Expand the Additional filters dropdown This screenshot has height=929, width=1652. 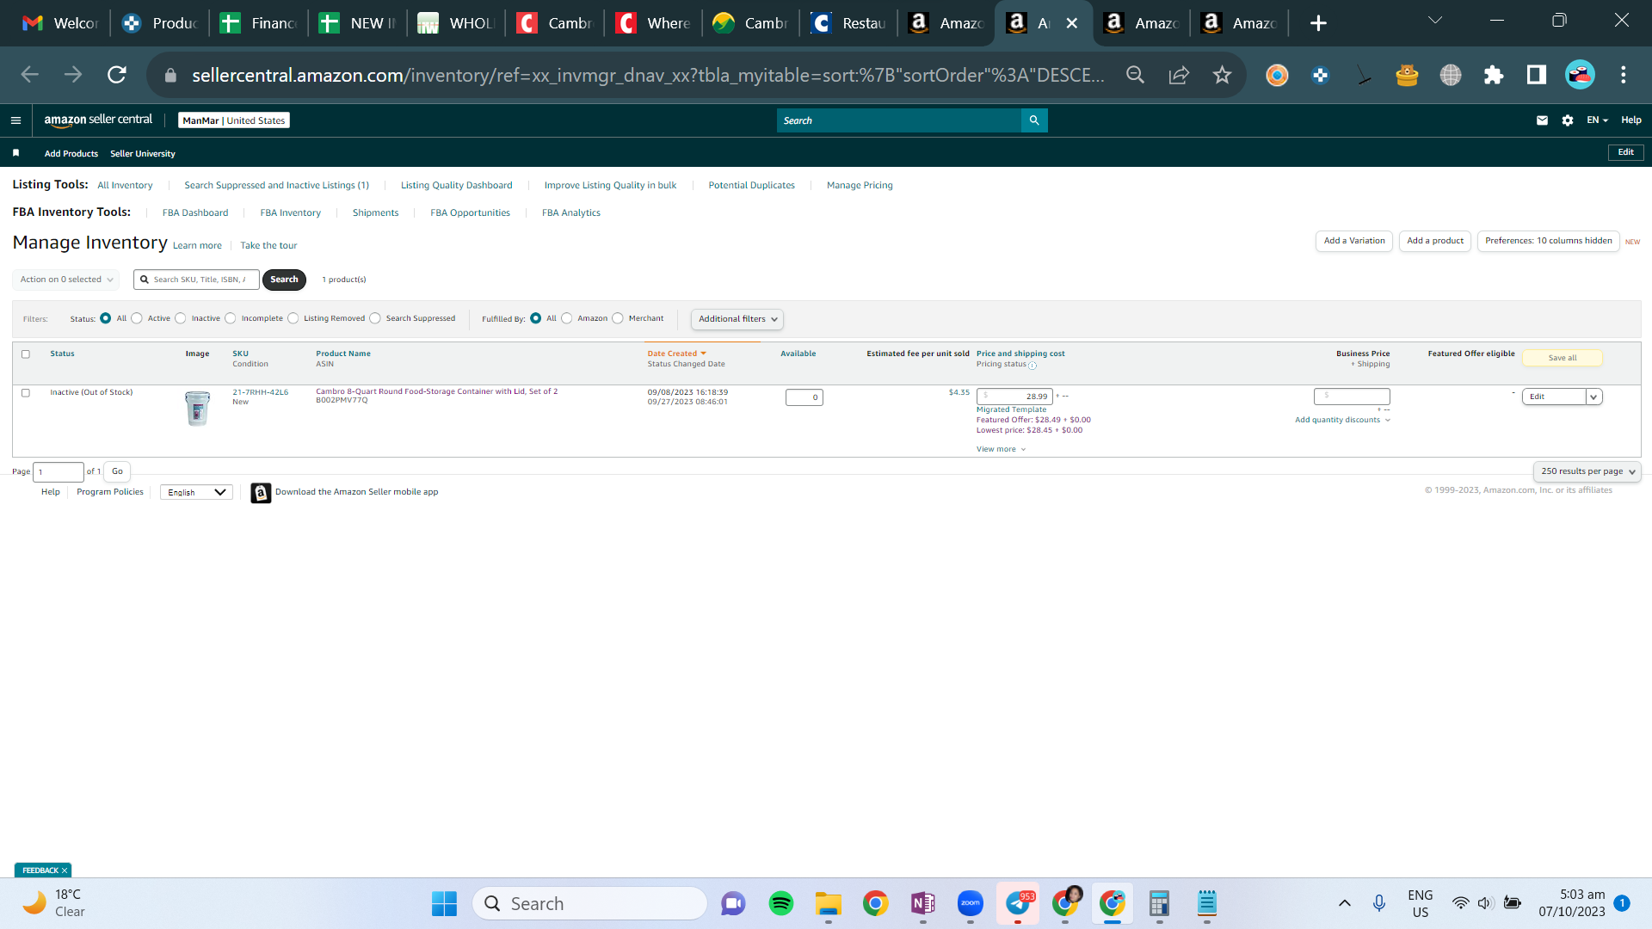coord(737,319)
